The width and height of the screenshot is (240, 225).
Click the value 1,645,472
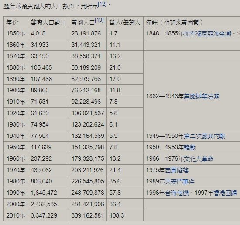tap(44, 193)
